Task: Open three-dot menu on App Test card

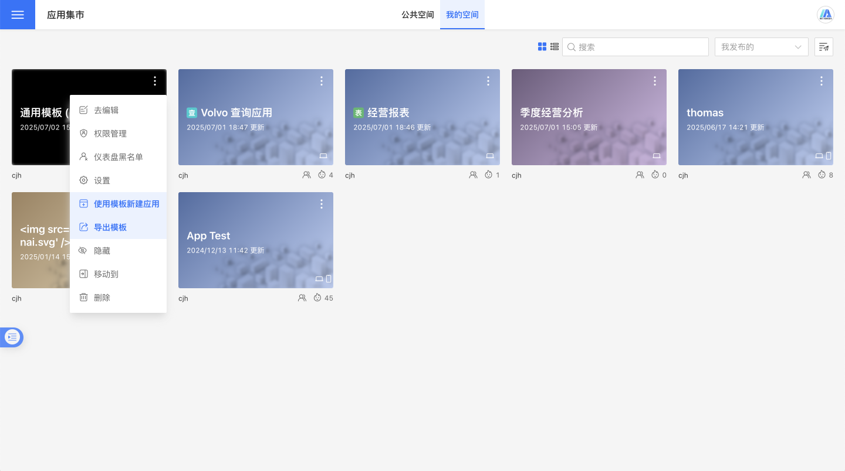Action: point(322,204)
